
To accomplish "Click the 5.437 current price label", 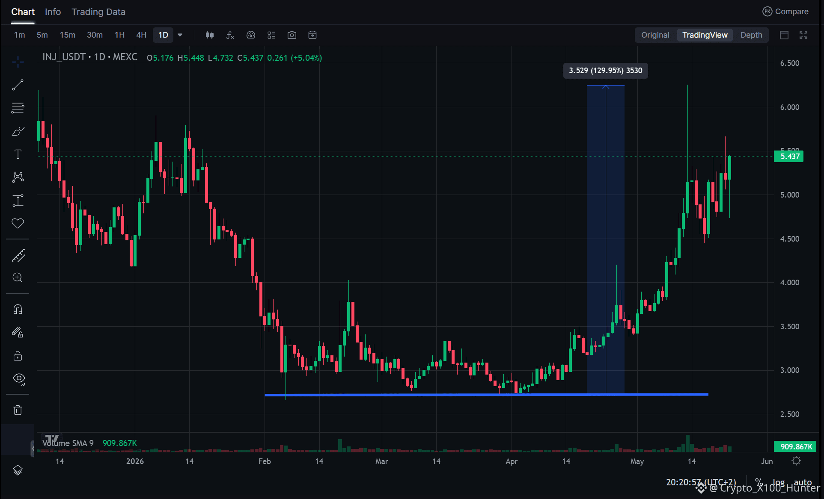I will coord(789,156).
